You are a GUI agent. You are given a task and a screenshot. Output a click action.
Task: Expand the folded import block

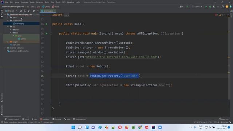pos(67,15)
